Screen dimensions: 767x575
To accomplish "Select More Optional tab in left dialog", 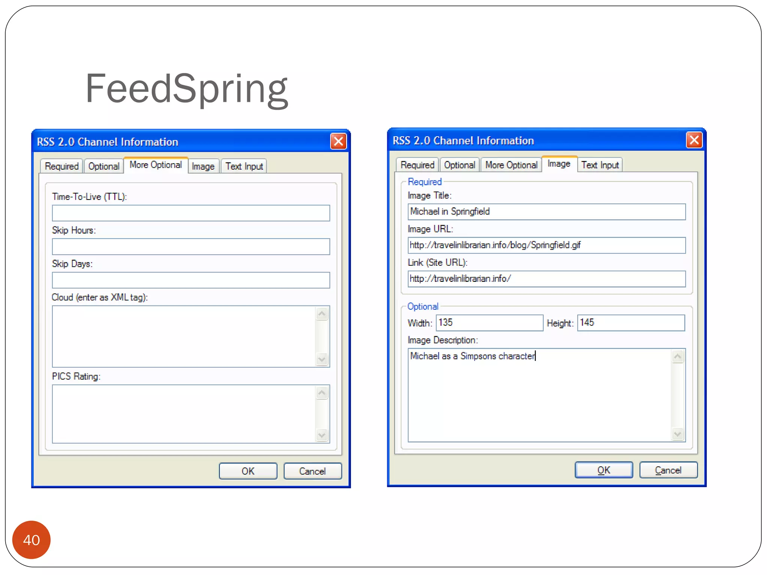I will click(x=156, y=165).
